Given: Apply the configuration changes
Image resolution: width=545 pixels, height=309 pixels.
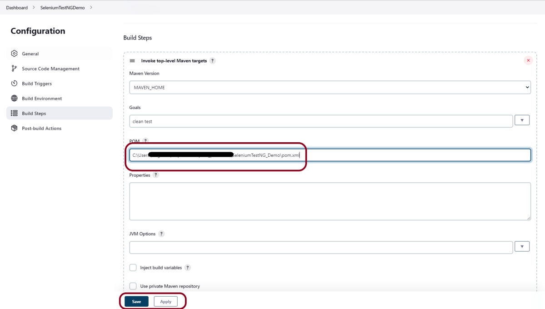Looking at the screenshot, I should point(165,302).
